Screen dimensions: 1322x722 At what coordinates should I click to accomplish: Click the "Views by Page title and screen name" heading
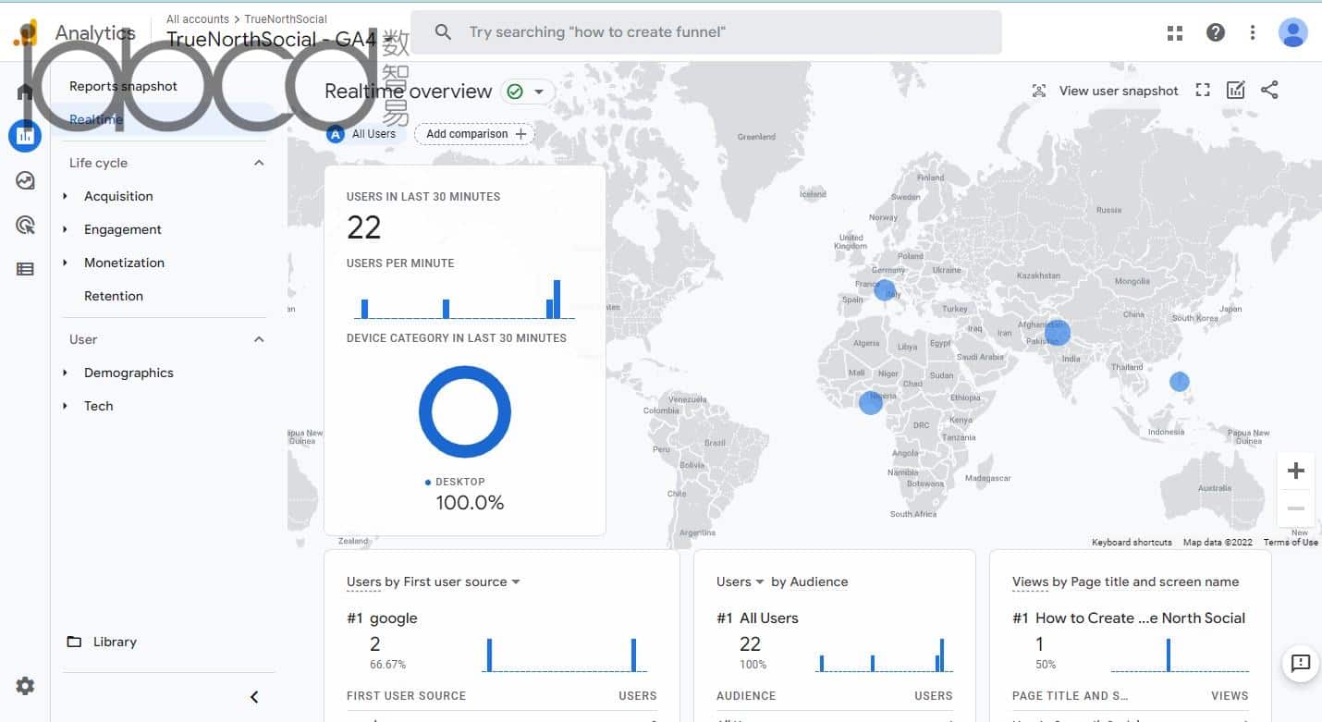tap(1126, 581)
